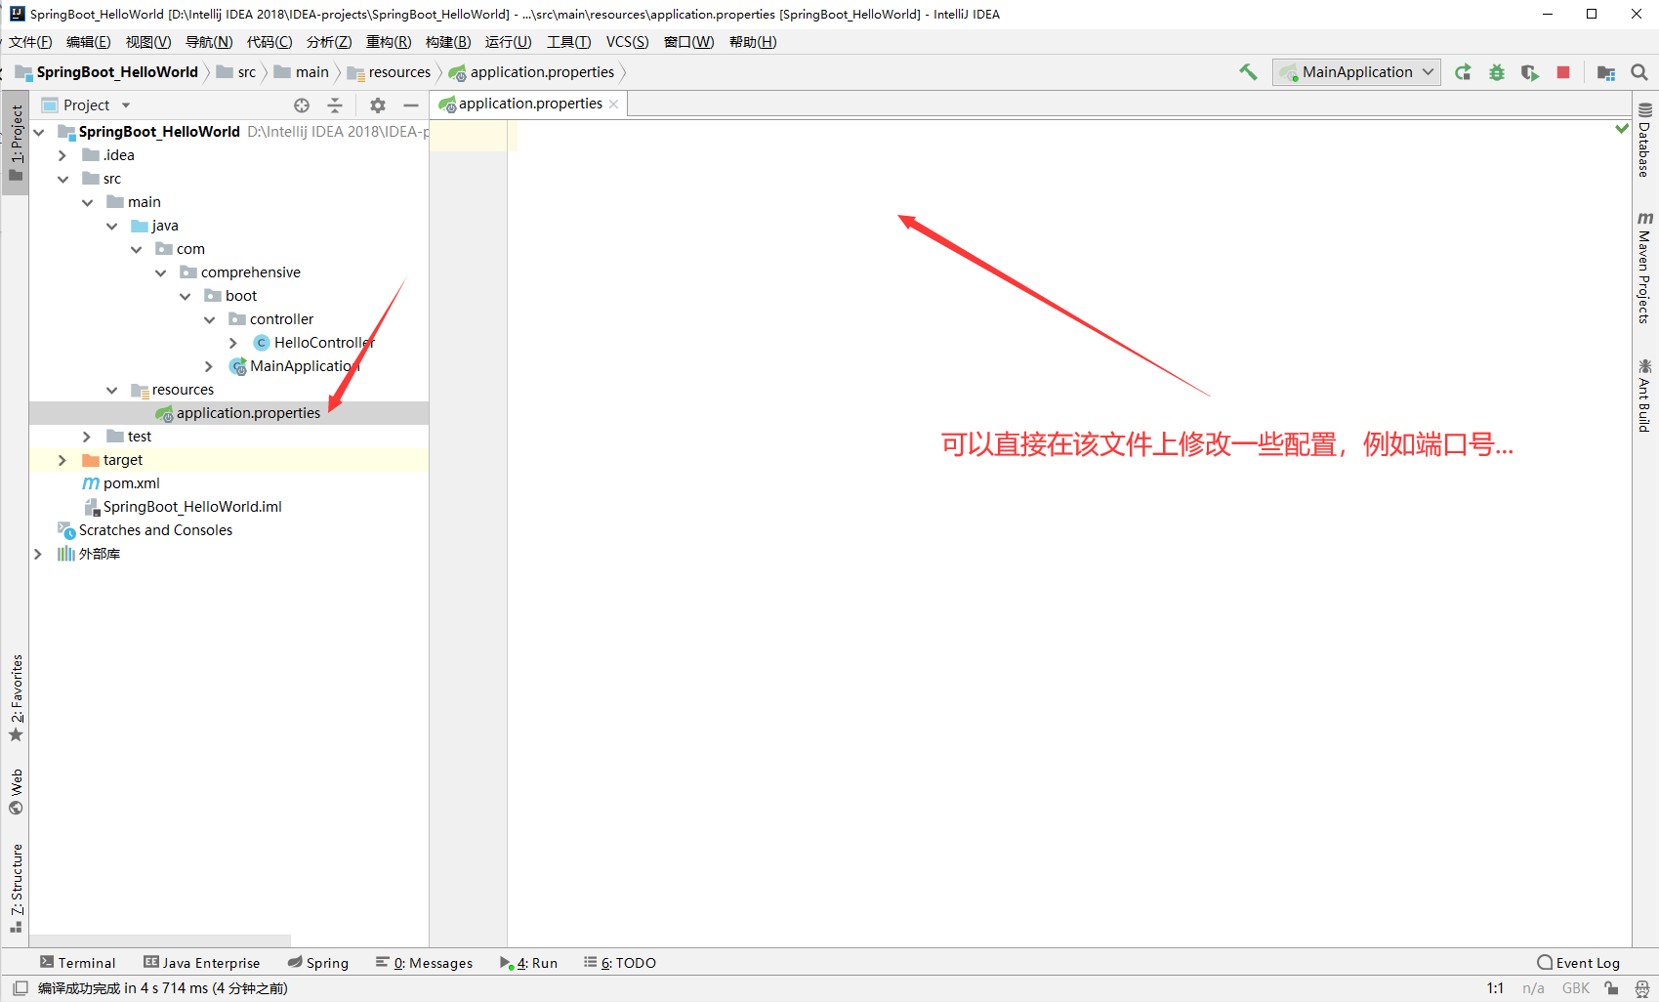Viewport: 1659px width, 1002px height.
Task: Open the Ant Build tool window
Action: tap(1645, 396)
